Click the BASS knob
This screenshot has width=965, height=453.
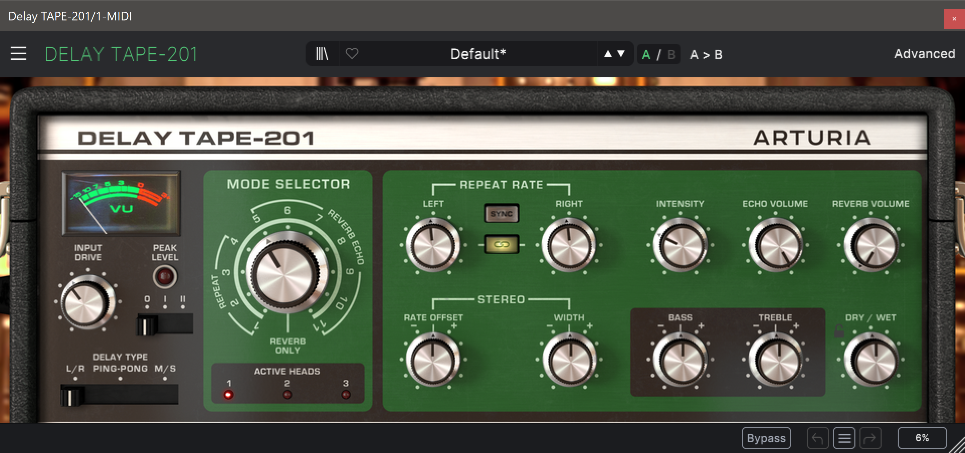[x=680, y=359]
